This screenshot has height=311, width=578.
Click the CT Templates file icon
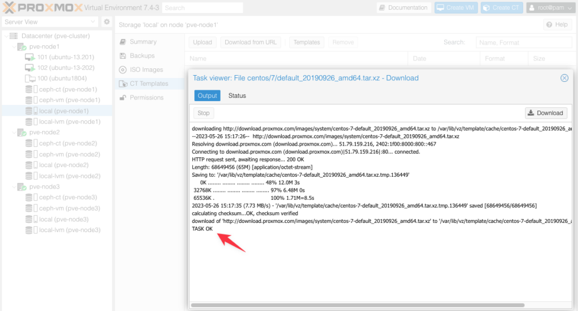click(x=123, y=84)
